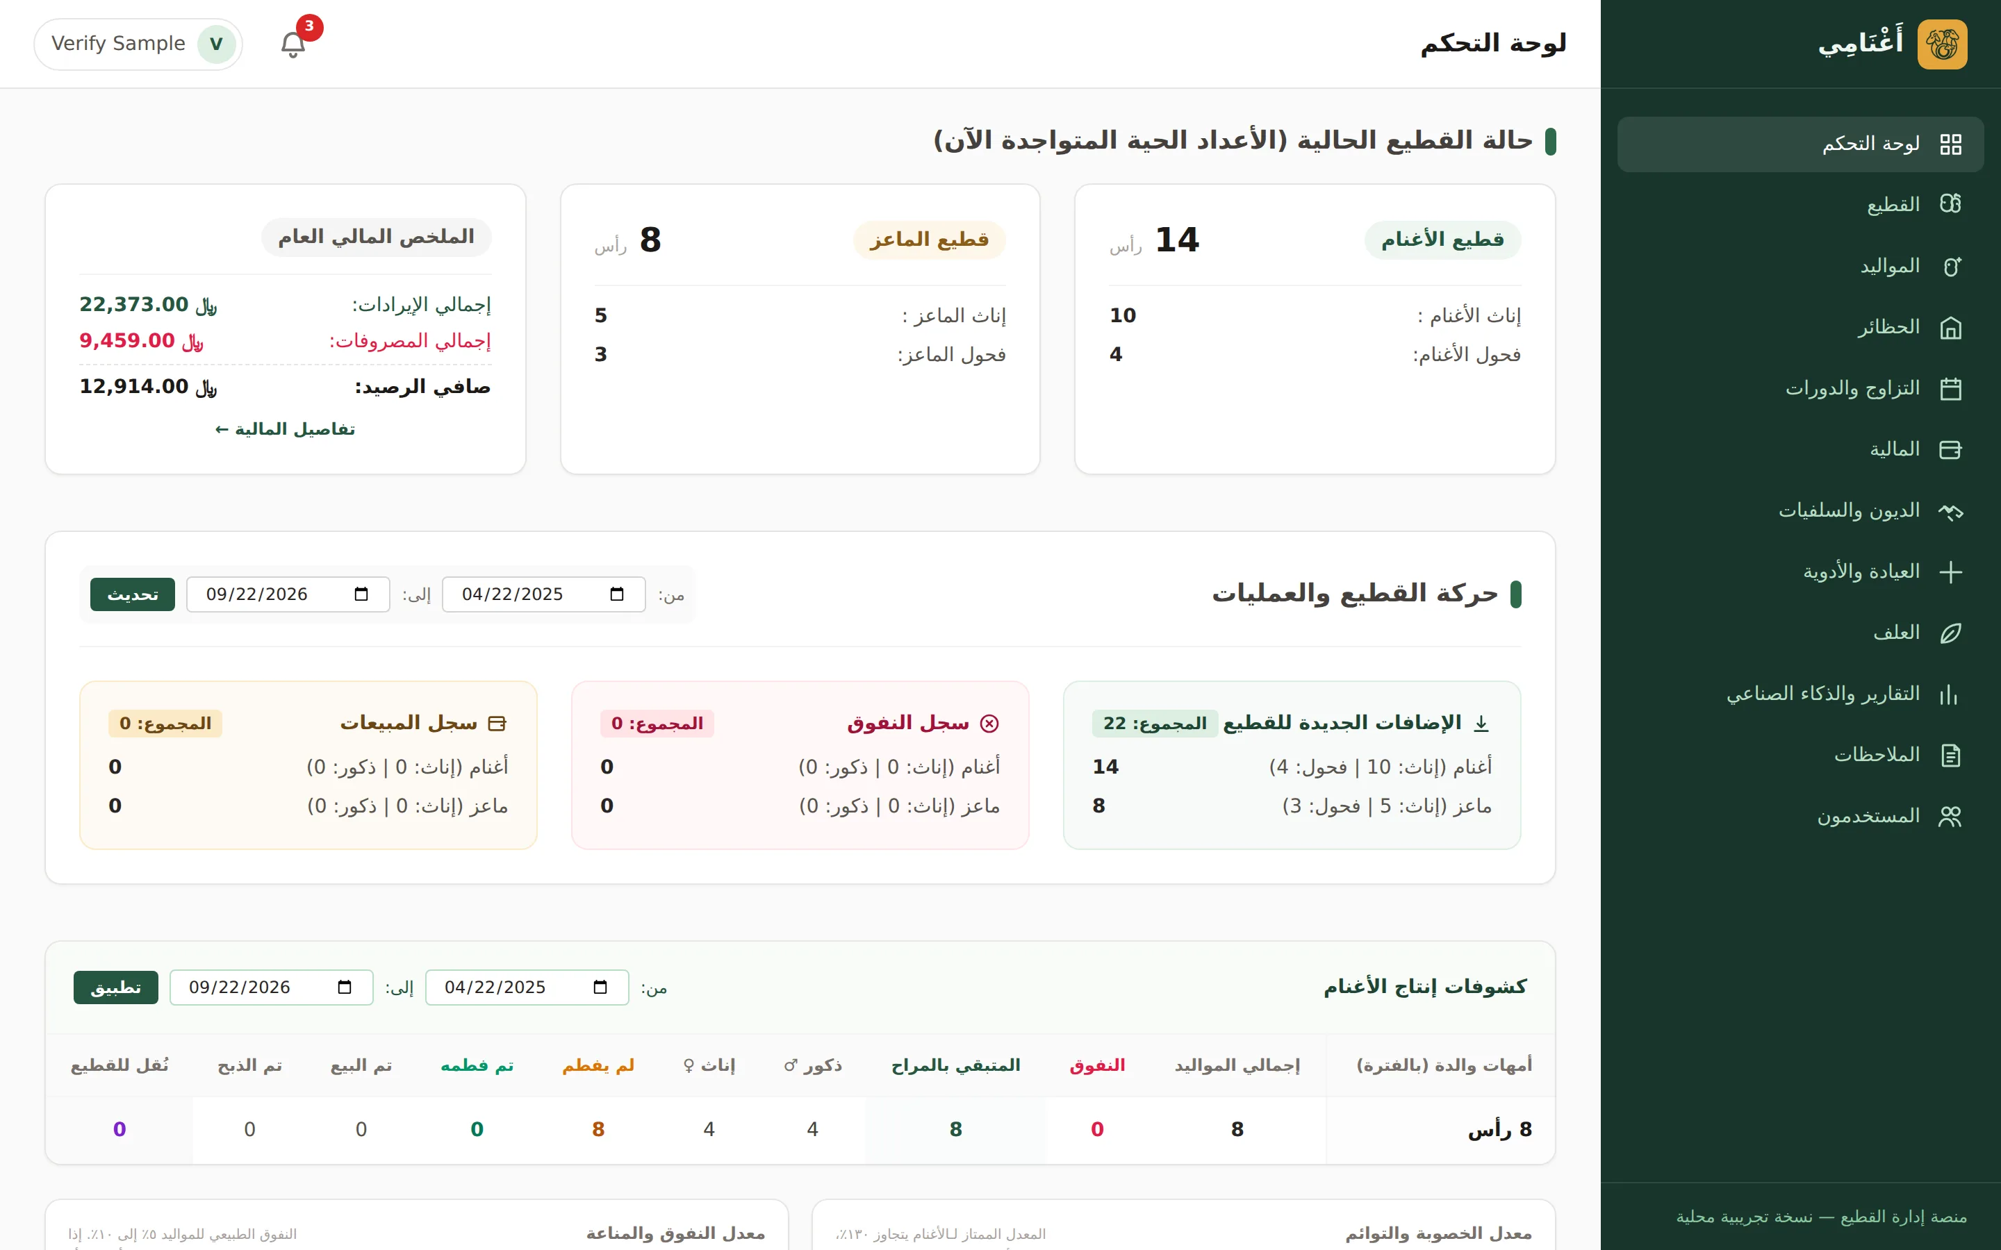
Task: Open calendar picker for sheep production 'من' date
Action: pyautogui.click(x=600, y=987)
